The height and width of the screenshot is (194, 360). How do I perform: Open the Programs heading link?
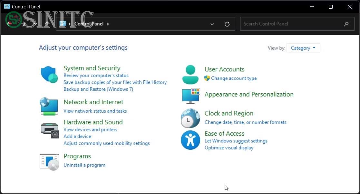[77, 156]
